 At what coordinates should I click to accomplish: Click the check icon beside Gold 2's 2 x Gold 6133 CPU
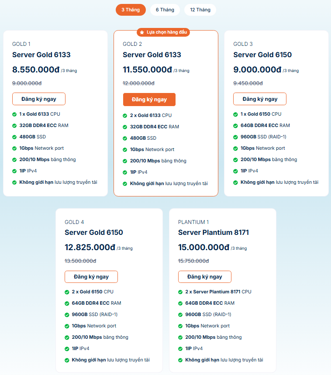click(125, 116)
